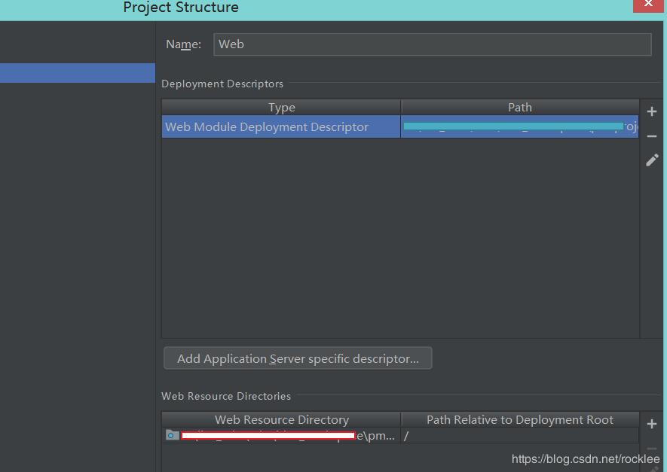Add a new web resource directory
This screenshot has height=472, width=667.
point(651,423)
